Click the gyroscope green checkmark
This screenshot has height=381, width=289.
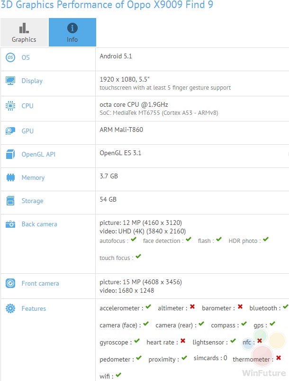(137, 341)
